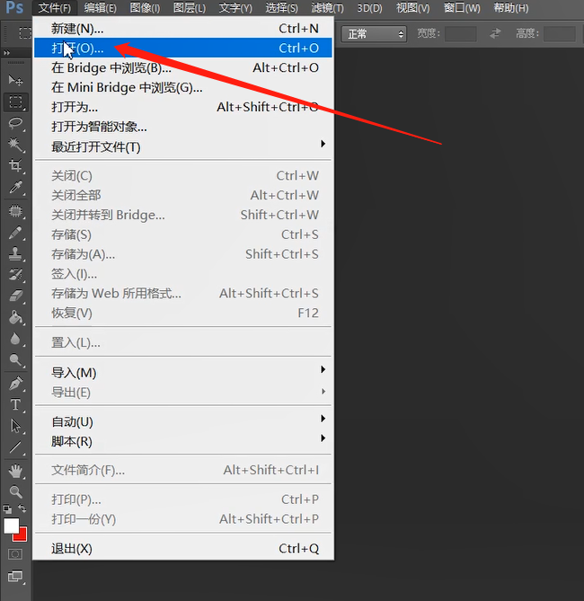
Task: Change the screen mode
Action: (x=15, y=576)
